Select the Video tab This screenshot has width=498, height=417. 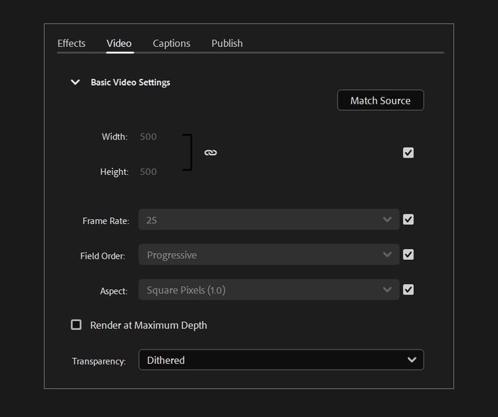click(x=119, y=43)
